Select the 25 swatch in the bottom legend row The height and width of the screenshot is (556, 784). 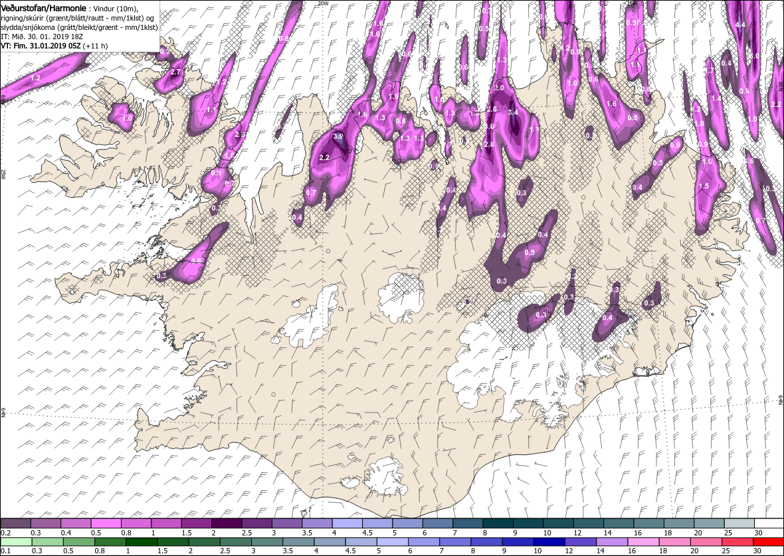737,542
